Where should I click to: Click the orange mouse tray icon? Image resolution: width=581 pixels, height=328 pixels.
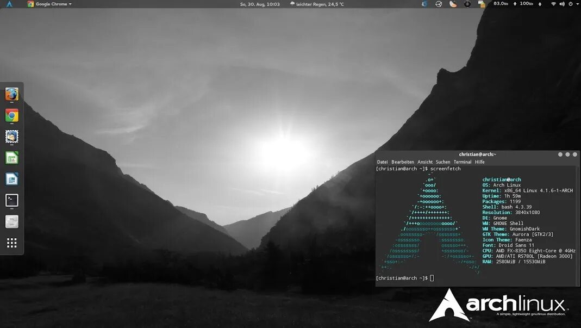tap(453, 4)
